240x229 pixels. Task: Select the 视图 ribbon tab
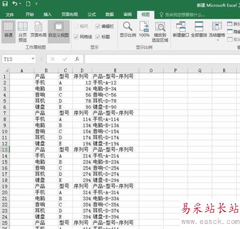click(x=145, y=14)
